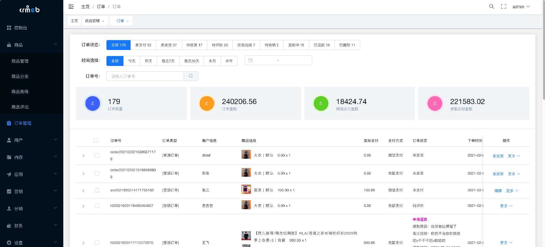Click the blue 订单数量 circle icon
The image size is (545, 247).
pyautogui.click(x=93, y=103)
